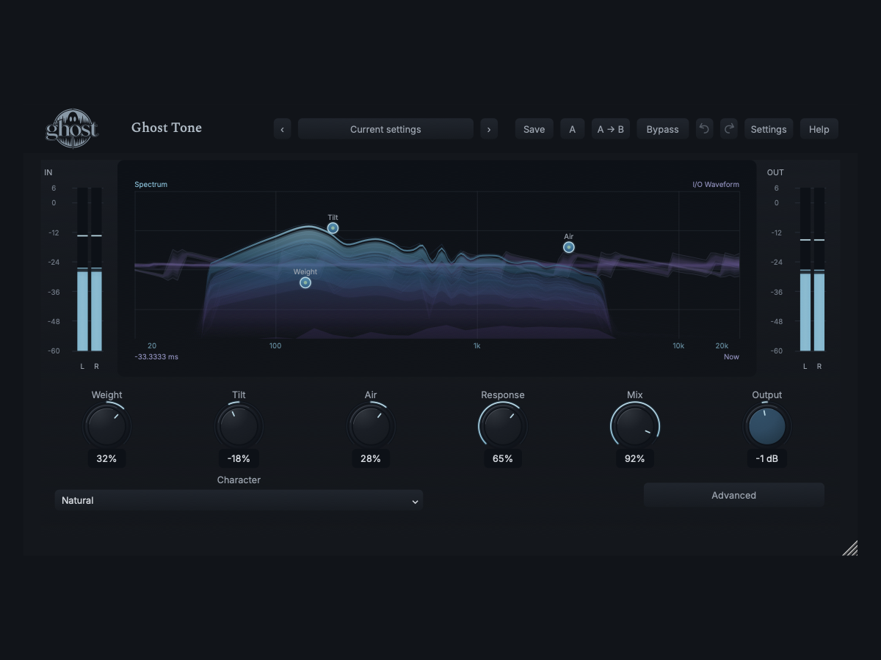Screen dimensions: 881x660
Task: Click the I/O Waveform label
Action: tap(716, 185)
